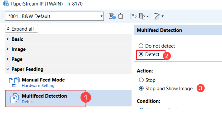222x115 pixels.
Task: Delete the profile using the trash icon
Action: (x=121, y=16)
